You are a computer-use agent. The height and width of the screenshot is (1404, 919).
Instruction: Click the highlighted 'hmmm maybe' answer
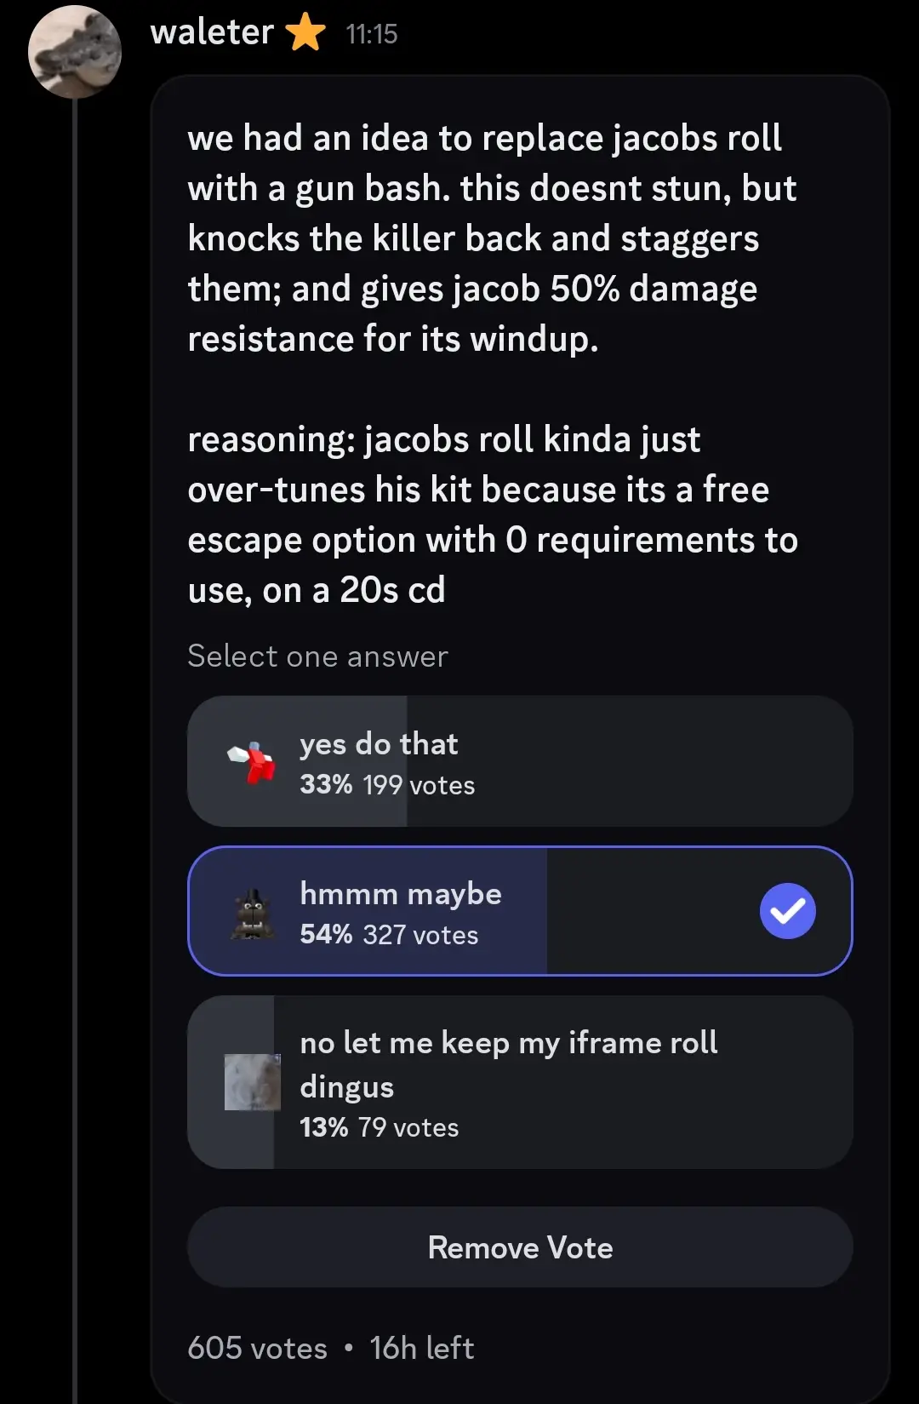[520, 910]
